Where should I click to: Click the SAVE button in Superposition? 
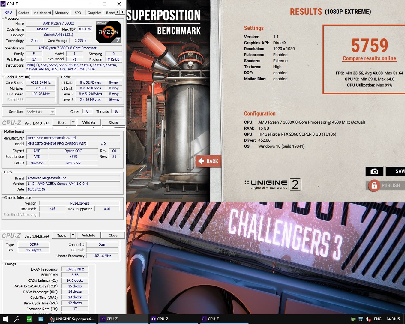tap(395, 171)
